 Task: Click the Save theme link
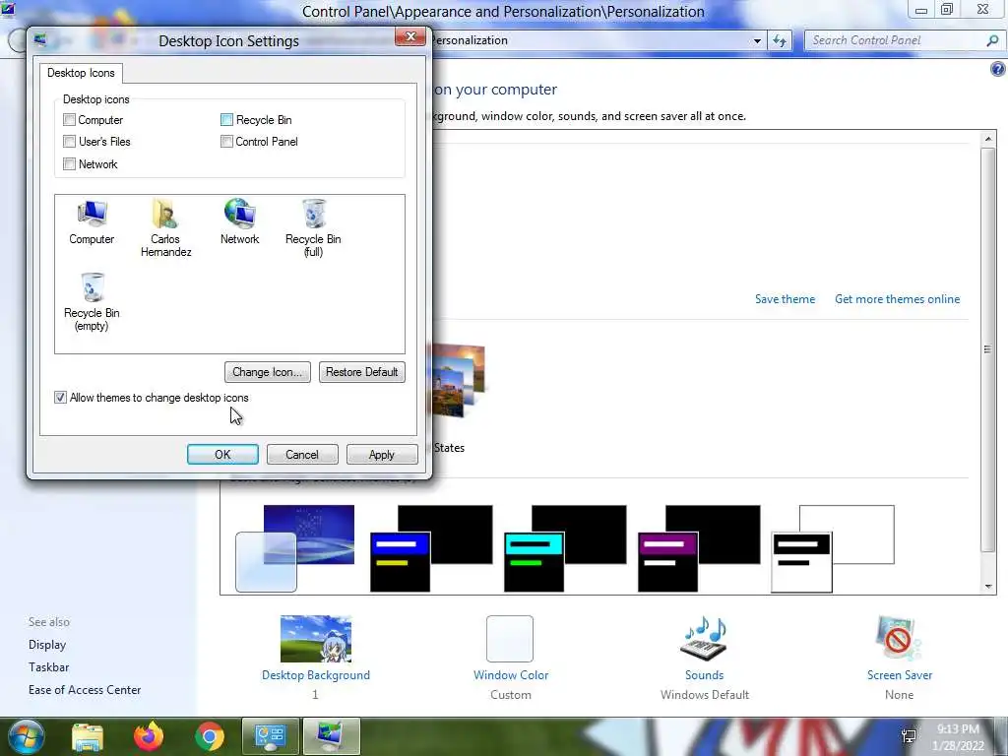click(785, 299)
